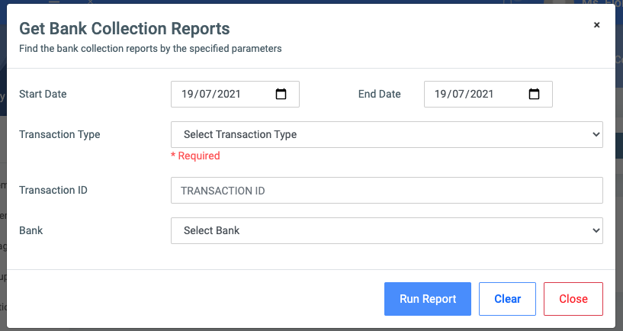This screenshot has height=331, width=623.
Task: Open the End Date calendar picker icon
Action: 534,95
